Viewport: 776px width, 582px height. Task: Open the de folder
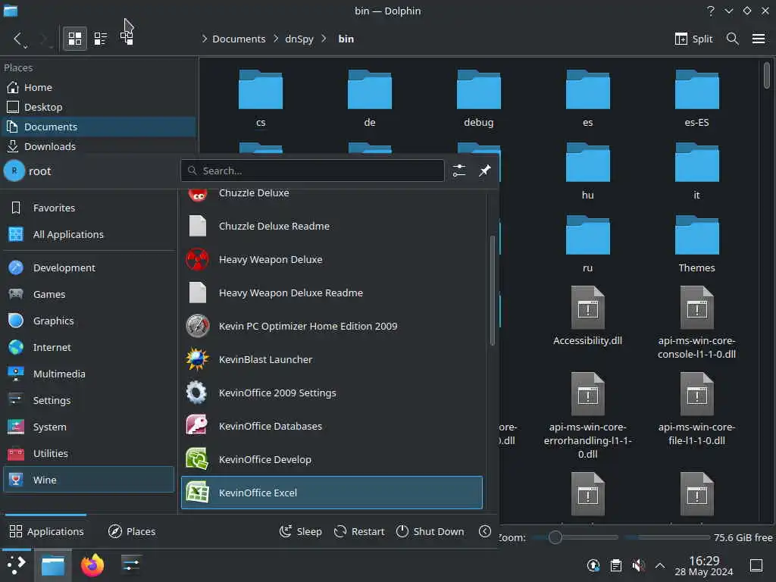point(370,98)
